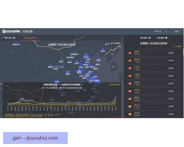Click the 银川市 marker on the map
Viewport: 184px width, 147px height.
click(x=61, y=60)
